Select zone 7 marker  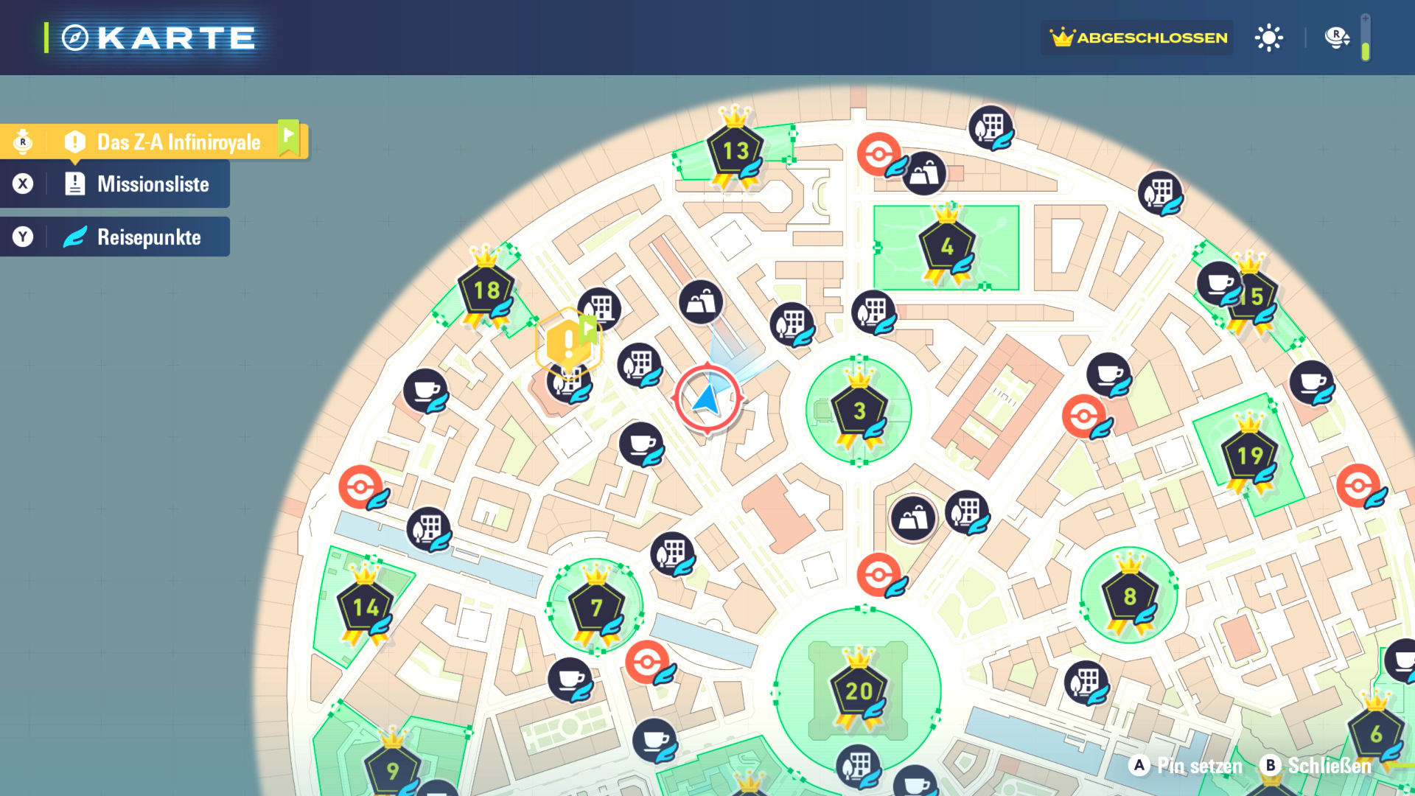[596, 608]
